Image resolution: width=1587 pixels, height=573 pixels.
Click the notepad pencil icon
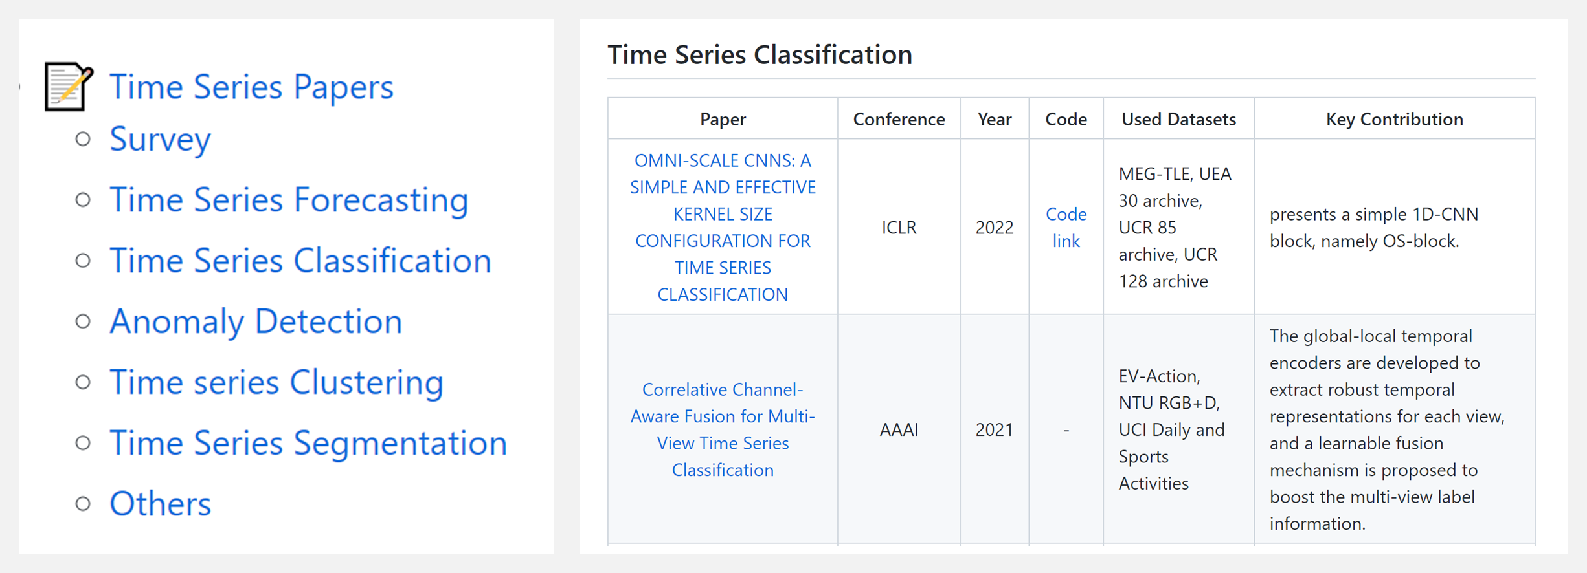tap(69, 87)
